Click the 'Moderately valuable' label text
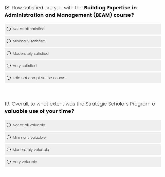This screenshot has width=165, height=177. click(x=31, y=150)
